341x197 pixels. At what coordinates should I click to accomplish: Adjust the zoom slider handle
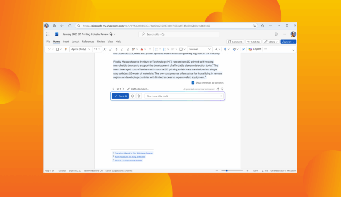coord(226,171)
